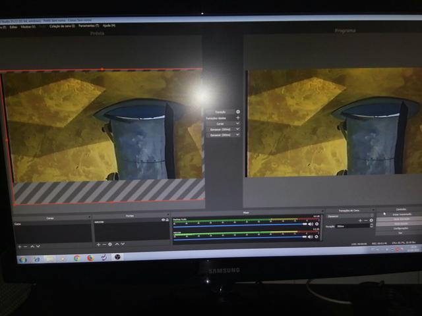The height and width of the screenshot is (316, 422).
Task: Click the Transição button between previews
Action: (220, 112)
